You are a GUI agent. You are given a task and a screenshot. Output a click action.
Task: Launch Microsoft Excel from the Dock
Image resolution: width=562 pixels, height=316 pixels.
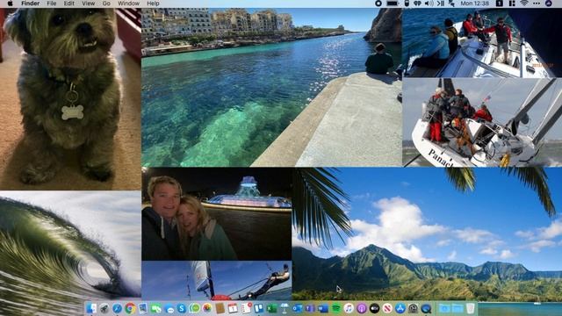point(271,308)
